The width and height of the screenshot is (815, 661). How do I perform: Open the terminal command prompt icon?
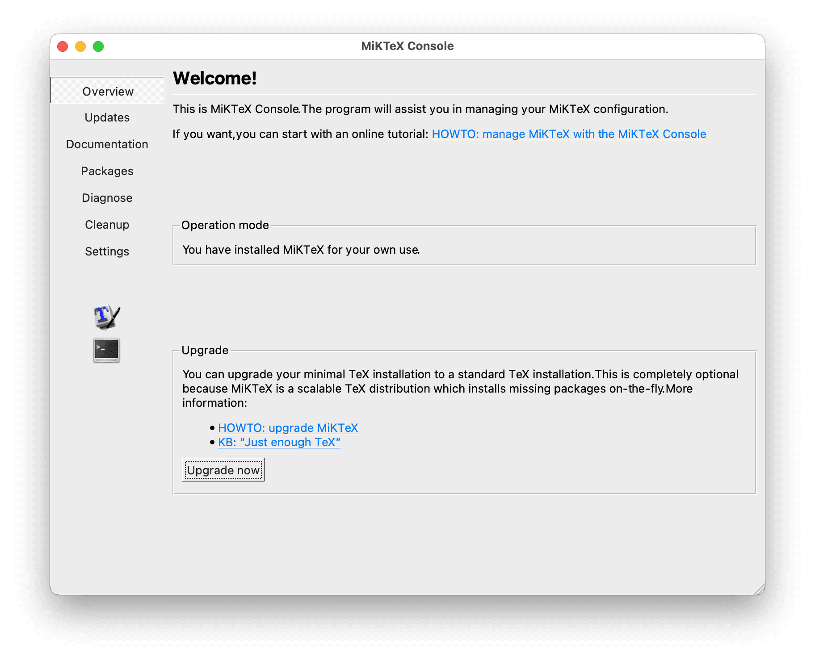[x=106, y=350]
